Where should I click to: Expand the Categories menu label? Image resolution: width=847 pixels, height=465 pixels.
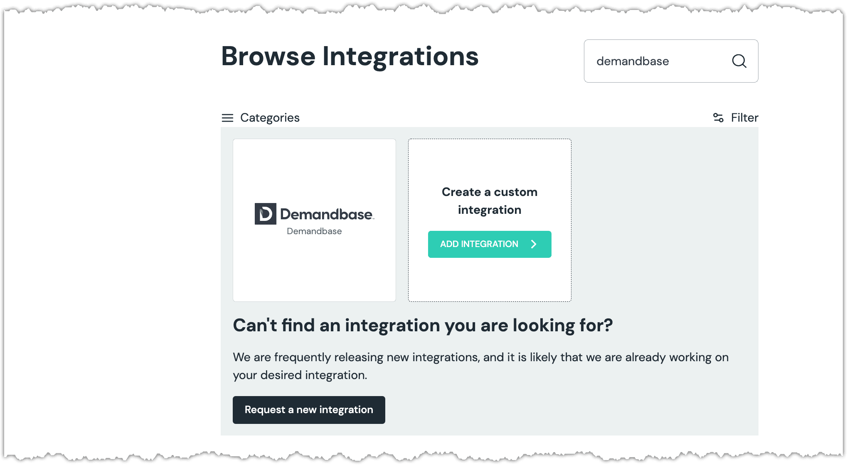tap(270, 118)
